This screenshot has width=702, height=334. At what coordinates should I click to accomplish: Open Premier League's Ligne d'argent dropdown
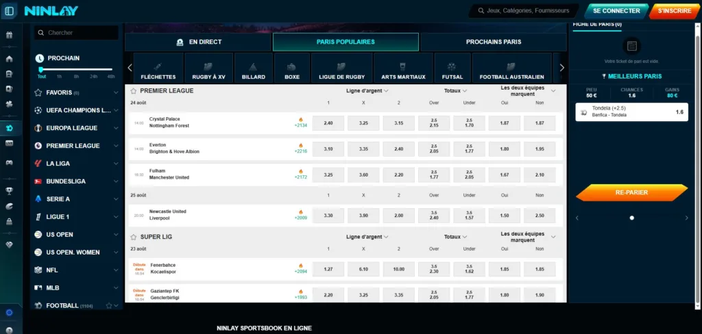[367, 91]
